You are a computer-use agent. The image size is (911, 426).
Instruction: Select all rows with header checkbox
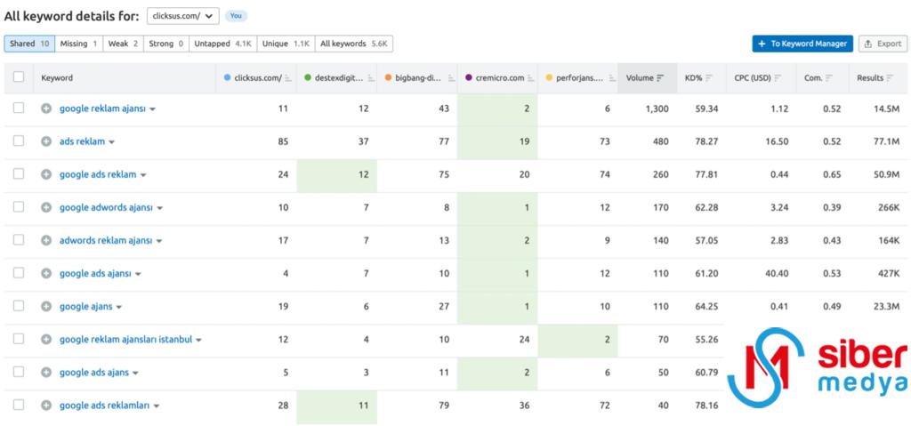pos(19,77)
